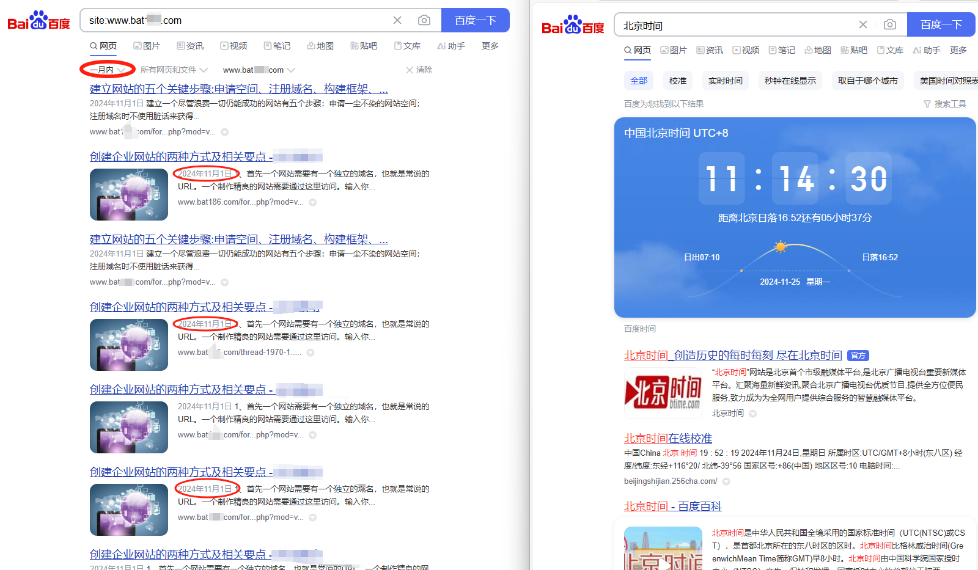Select 图片 tab in right window
Screen dimensions: 978x570
(674, 50)
